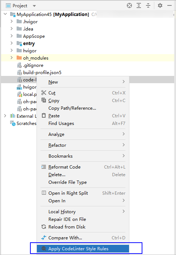
Task: Expand the External Libraries node
Action: (x=5, y=116)
